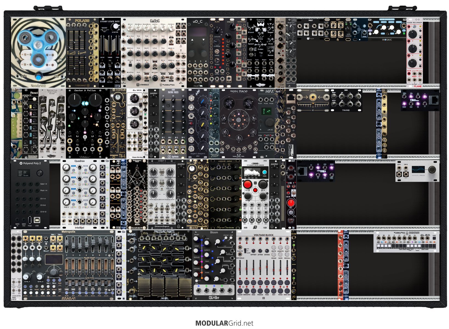Select the AI008 Matrix Mixer module

173,123
